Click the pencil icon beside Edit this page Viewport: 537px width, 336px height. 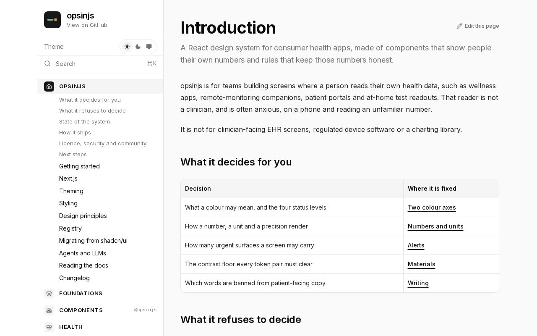pos(459,26)
